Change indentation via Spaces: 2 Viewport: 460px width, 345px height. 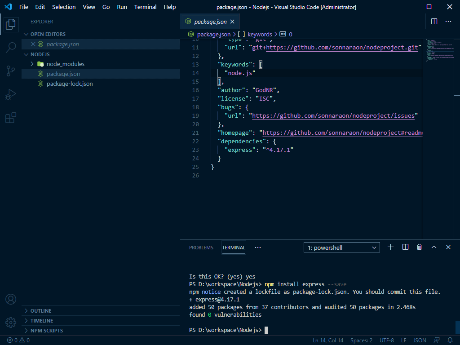click(x=361, y=341)
